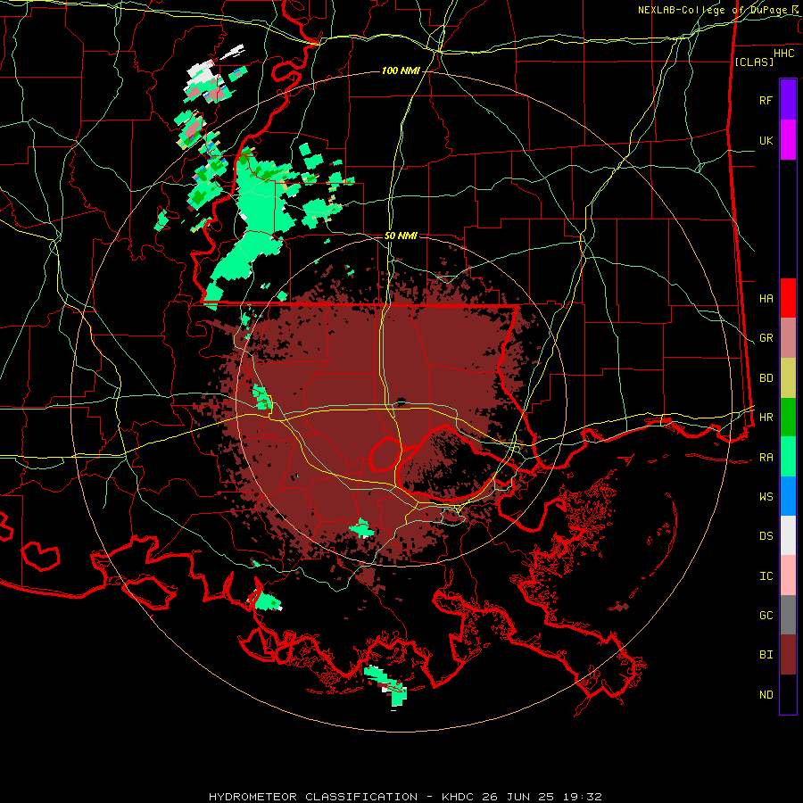Click the HA legend label
803x803 pixels.
pyautogui.click(x=766, y=298)
